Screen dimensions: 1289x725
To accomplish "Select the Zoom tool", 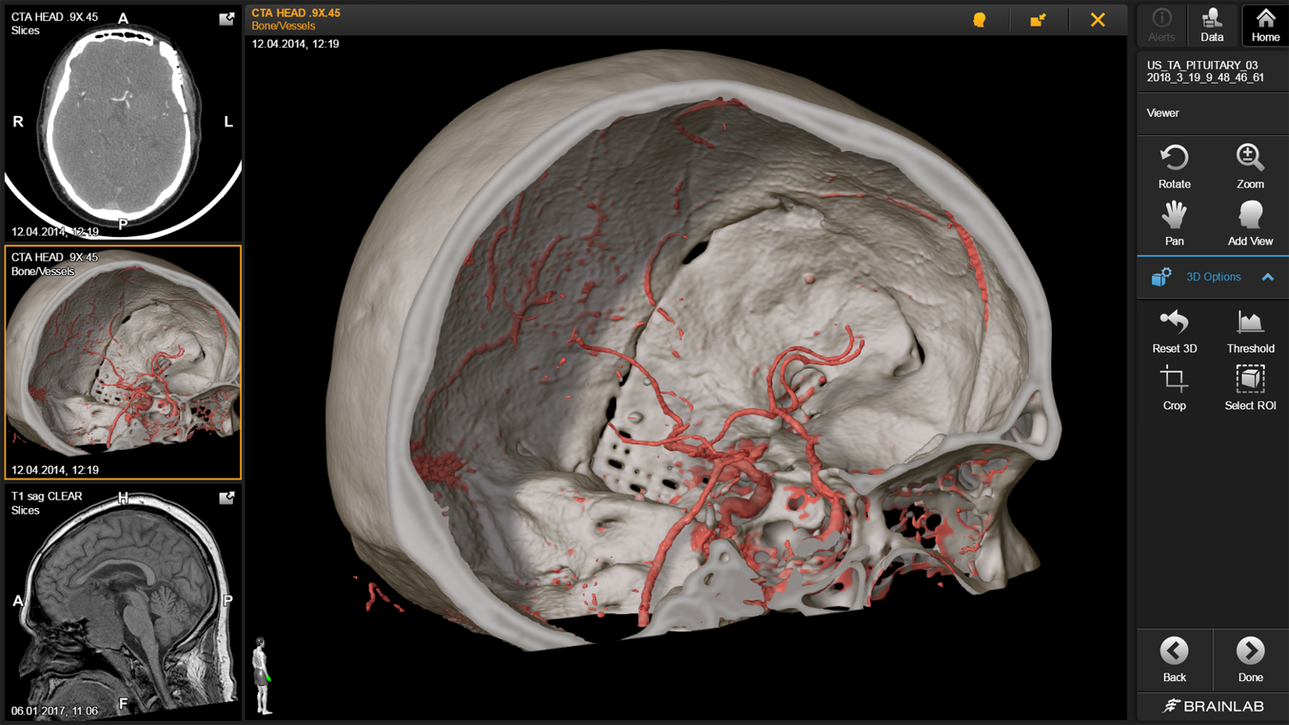I will coord(1250,166).
